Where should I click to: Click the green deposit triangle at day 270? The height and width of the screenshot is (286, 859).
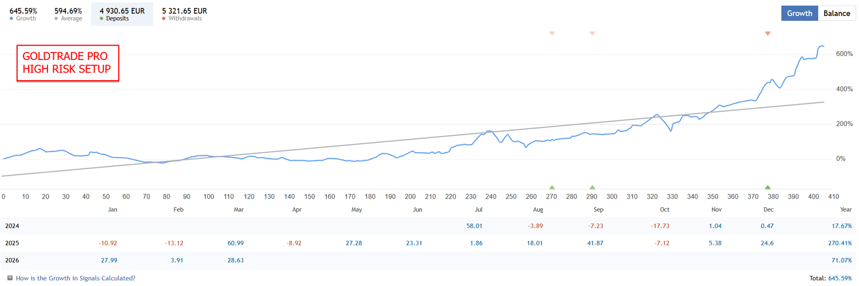pos(552,187)
